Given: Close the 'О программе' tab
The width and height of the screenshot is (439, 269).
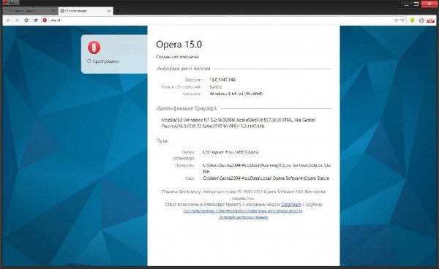Looking at the screenshot, I should [x=110, y=11].
